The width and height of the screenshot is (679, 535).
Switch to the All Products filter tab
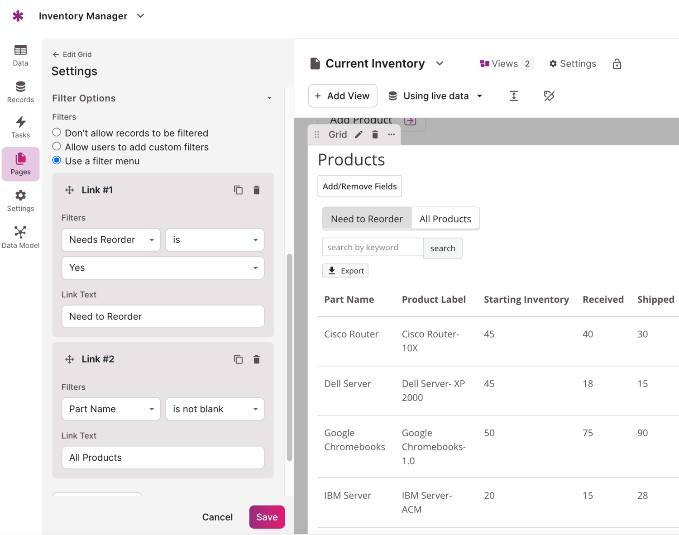(445, 219)
